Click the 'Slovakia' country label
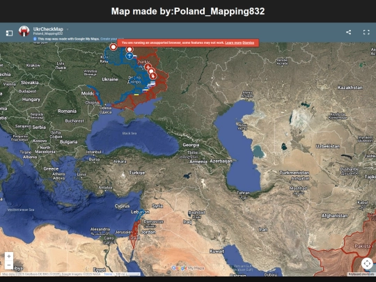 pos(29,82)
